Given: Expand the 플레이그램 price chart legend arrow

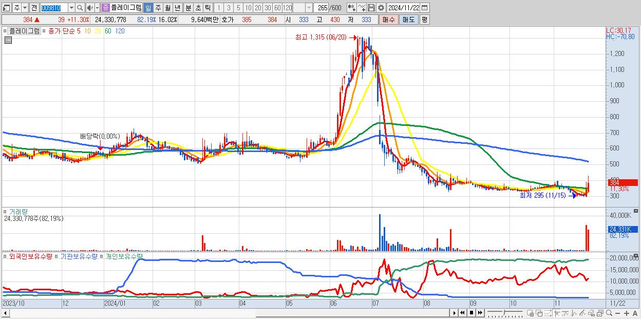Looking at the screenshot, I should [x=4, y=31].
